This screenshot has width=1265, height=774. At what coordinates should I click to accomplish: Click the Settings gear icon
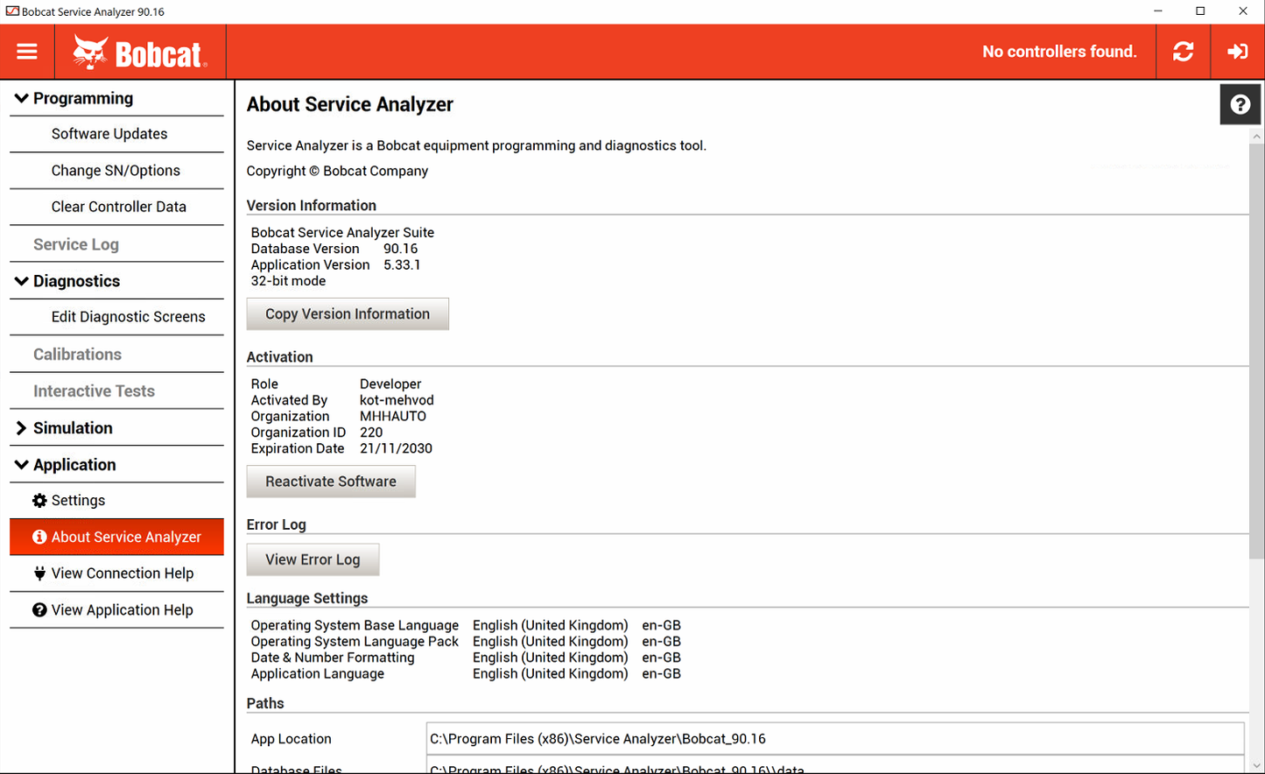[x=39, y=501]
